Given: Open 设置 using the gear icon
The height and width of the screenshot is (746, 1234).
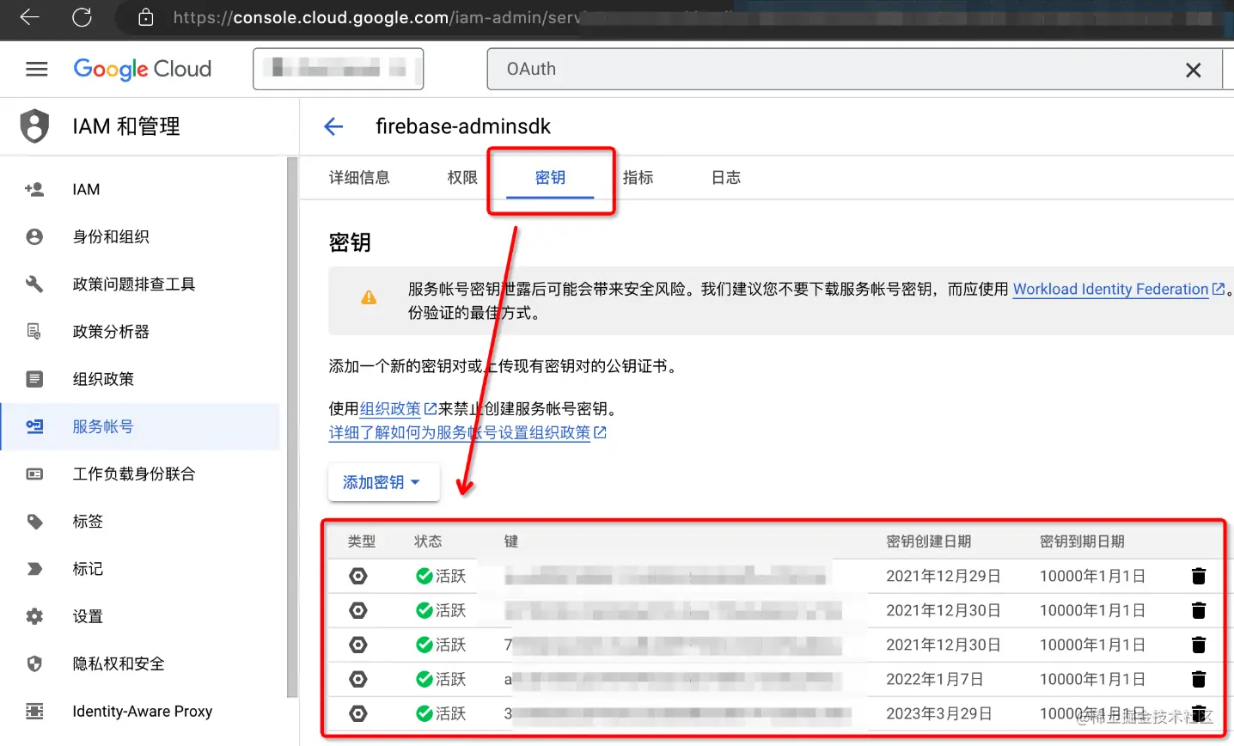Looking at the screenshot, I should point(34,616).
